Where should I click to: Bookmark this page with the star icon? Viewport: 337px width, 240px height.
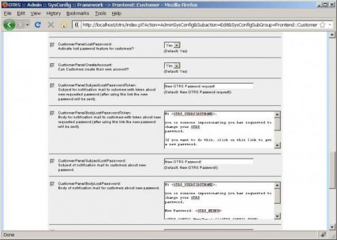click(322, 25)
